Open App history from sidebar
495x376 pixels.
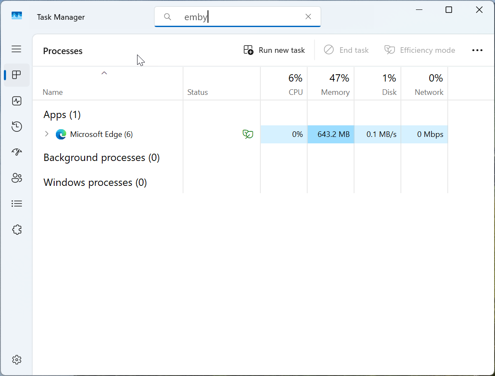point(17,127)
